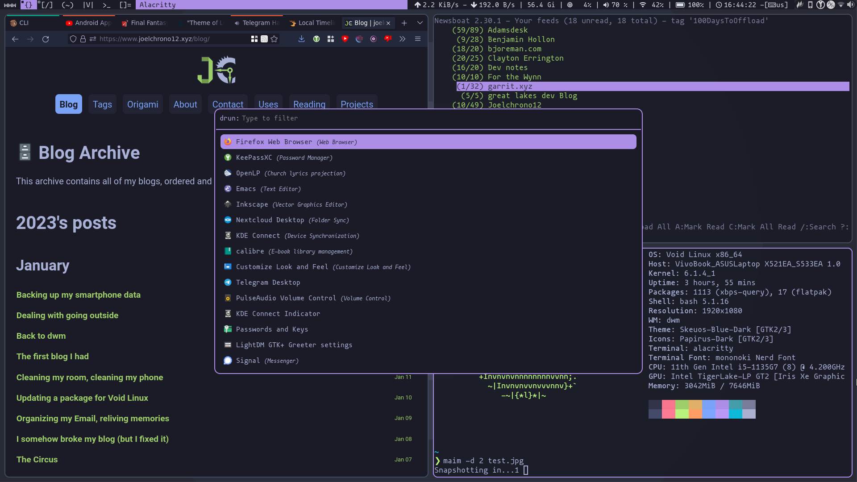857x482 pixels.
Task: Click the Signal messenger icon in launcher
Action: point(228,361)
